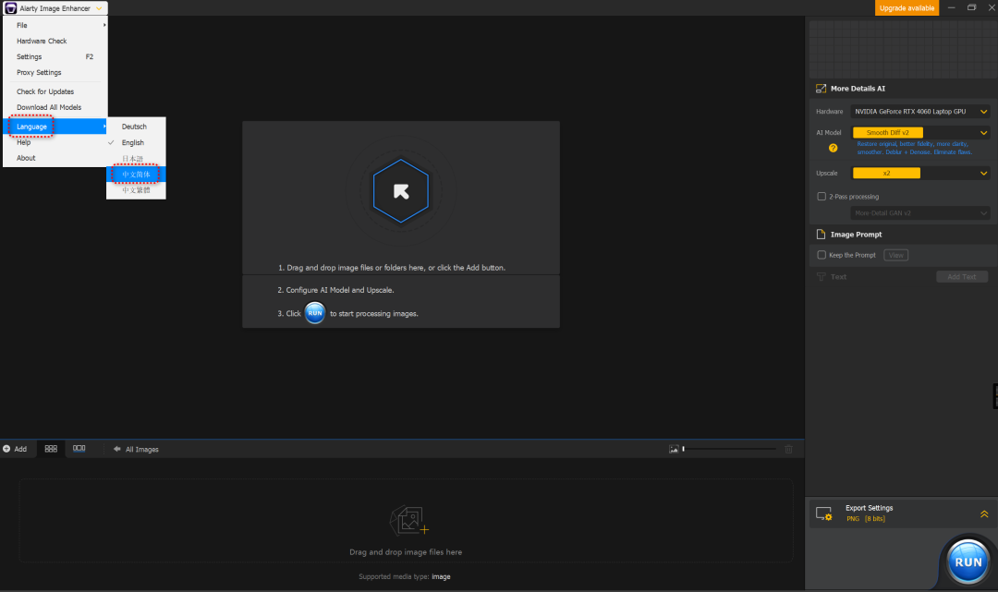
Task: Open the Upscale x2 dropdown
Action: point(920,173)
